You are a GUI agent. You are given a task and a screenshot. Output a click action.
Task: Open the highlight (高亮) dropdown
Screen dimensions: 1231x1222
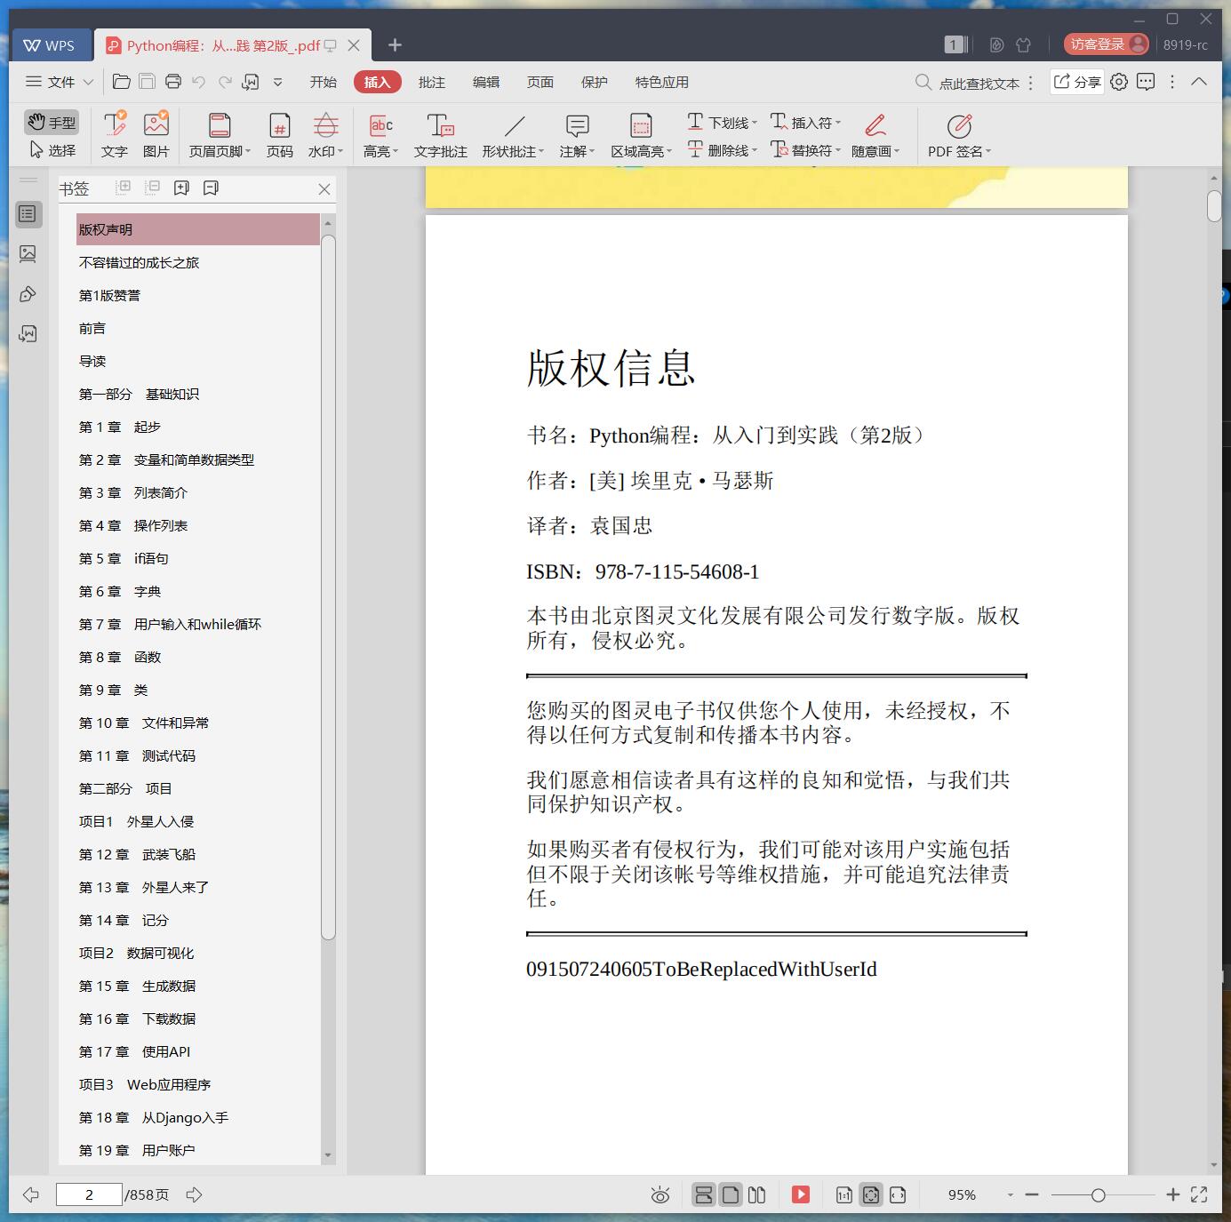(381, 135)
